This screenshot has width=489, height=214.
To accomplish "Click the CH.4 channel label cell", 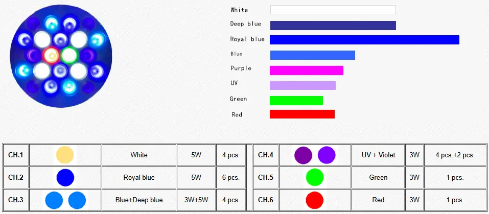I will (x=265, y=155).
